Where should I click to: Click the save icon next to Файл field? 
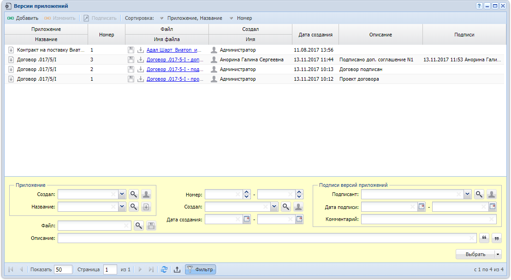pos(151,226)
